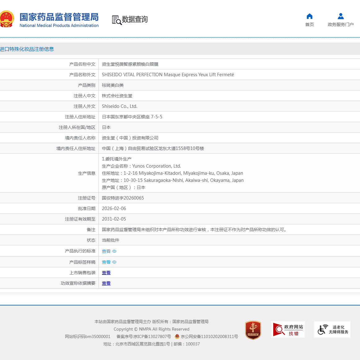Select 网站标识码bm35000001 footer text
The width and height of the screenshot is (360, 360).
point(88,336)
